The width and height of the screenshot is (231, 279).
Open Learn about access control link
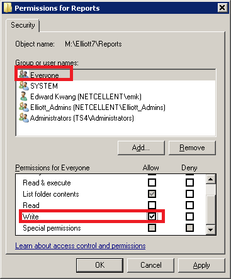click(x=81, y=246)
